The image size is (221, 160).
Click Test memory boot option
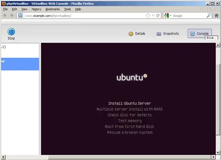130,121
